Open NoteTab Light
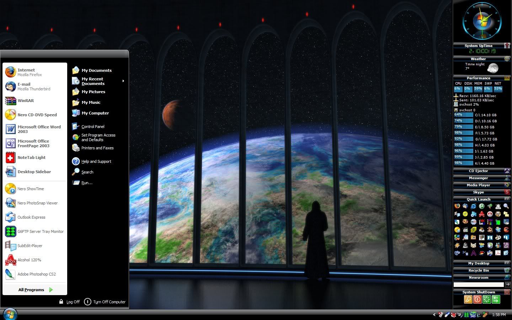 [x=34, y=158]
